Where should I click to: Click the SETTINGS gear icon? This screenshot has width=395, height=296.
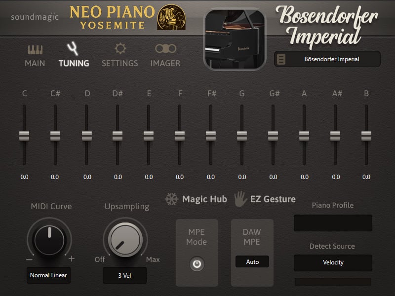coord(120,49)
